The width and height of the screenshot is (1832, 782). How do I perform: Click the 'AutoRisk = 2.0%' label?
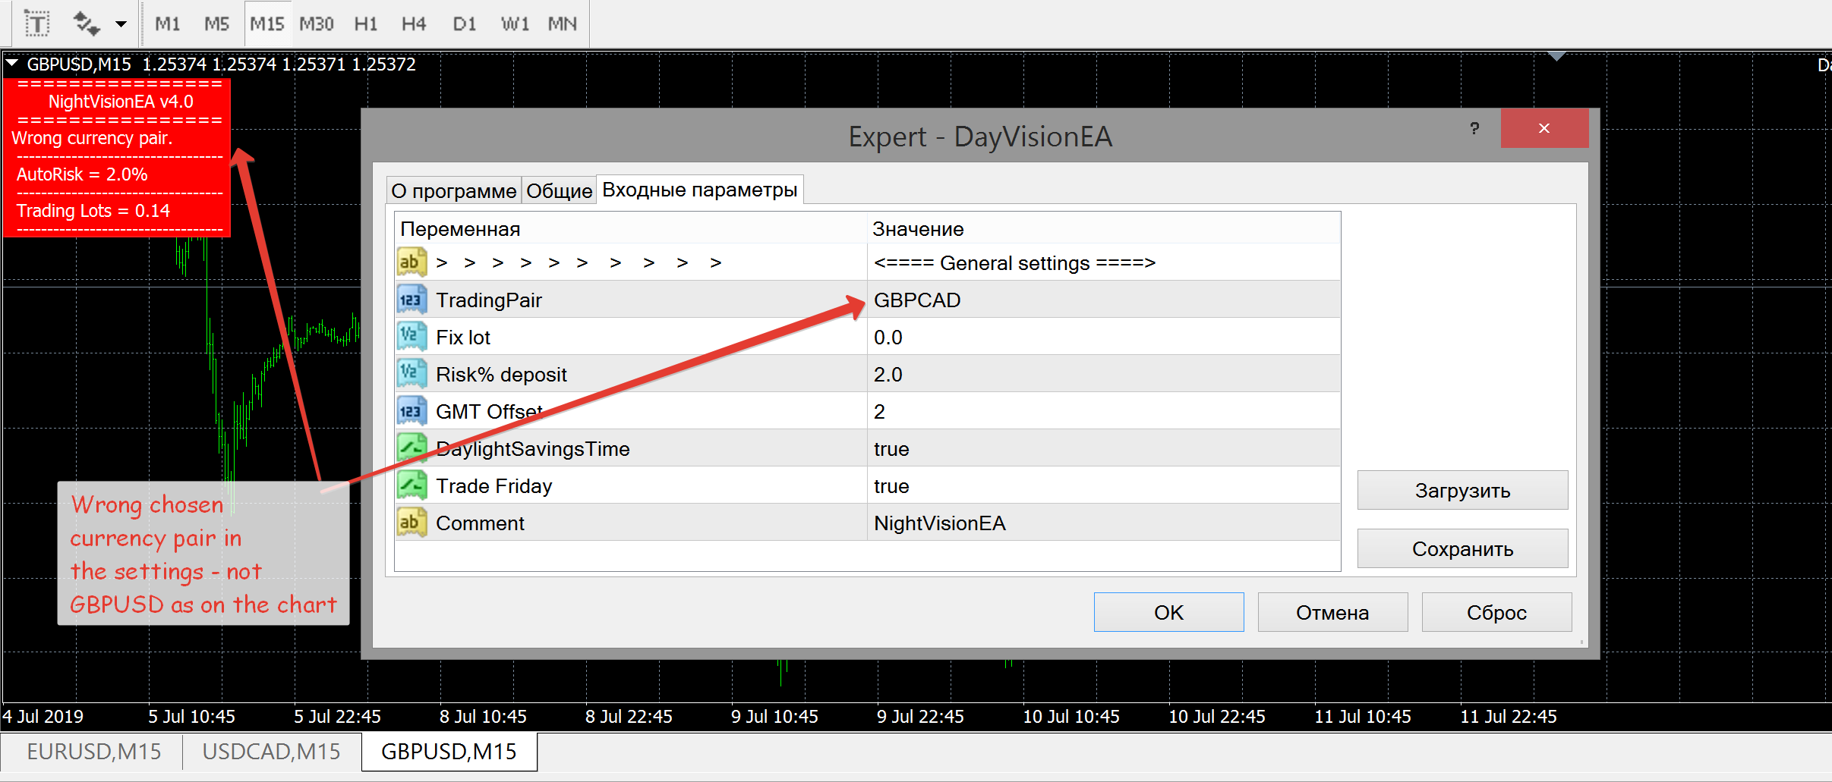(82, 174)
